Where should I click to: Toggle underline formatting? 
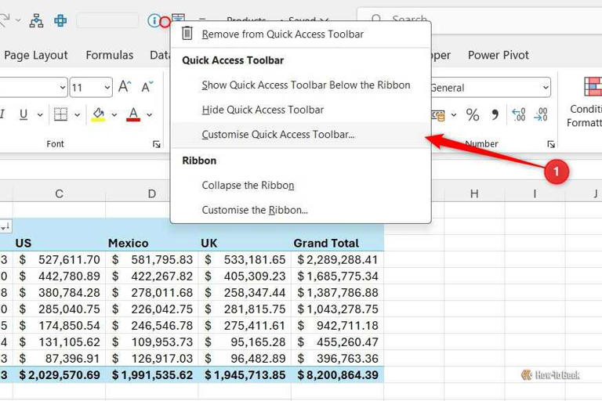[24, 114]
